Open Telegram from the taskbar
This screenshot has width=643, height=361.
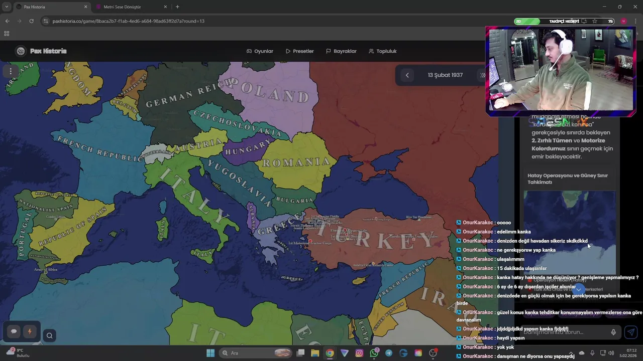point(389,353)
